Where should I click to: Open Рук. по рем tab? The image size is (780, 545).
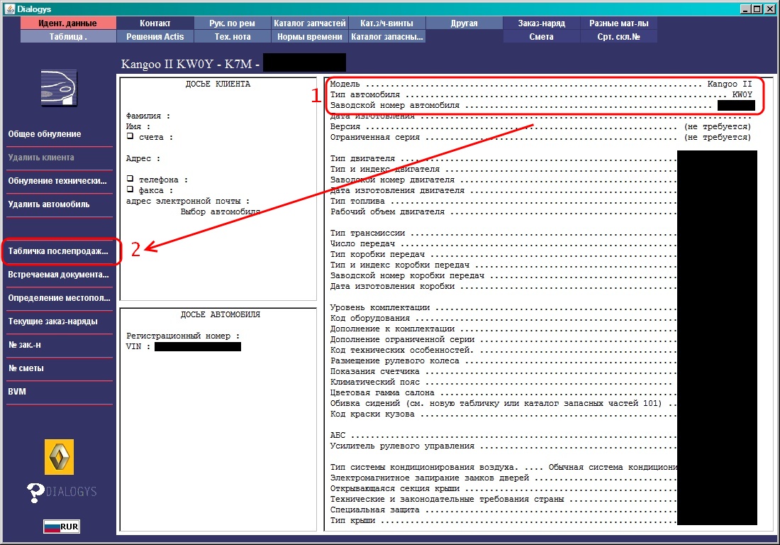[233, 23]
